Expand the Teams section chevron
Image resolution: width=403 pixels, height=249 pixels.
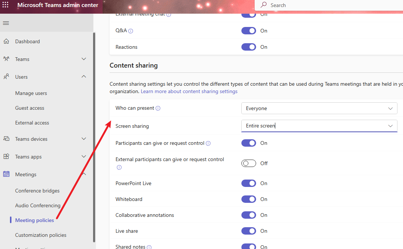click(x=84, y=59)
